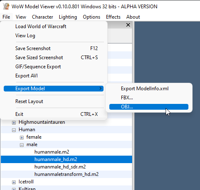This screenshot has width=200, height=190.
Task: Collapse the male folder node
Action: [22, 145]
